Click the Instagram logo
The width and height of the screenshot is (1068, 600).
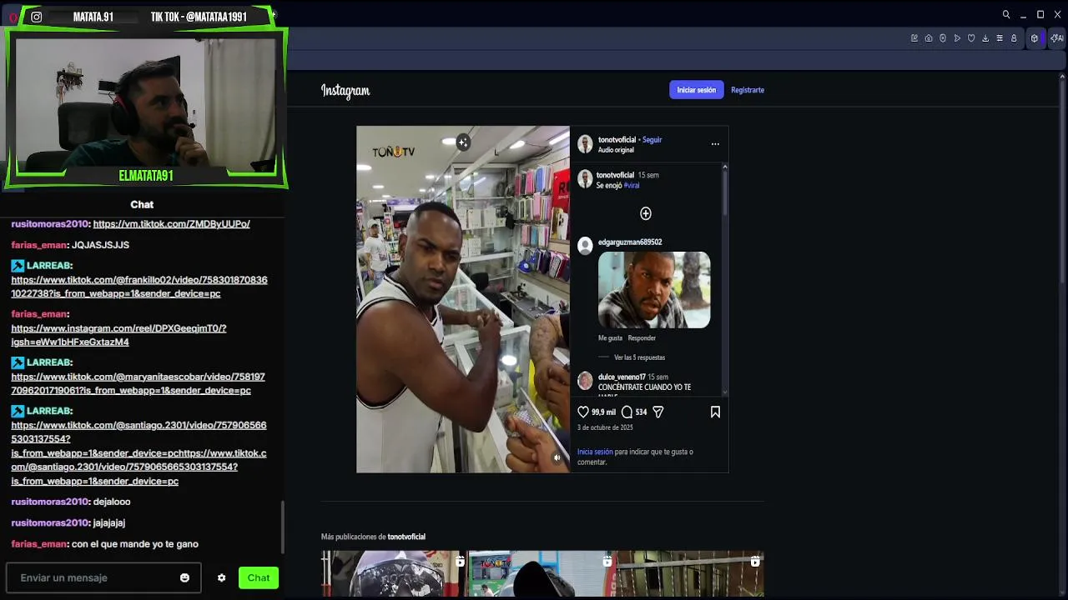coord(345,91)
